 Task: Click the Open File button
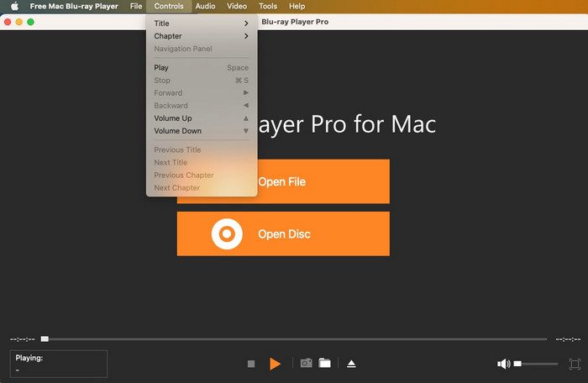pyautogui.click(x=323, y=181)
